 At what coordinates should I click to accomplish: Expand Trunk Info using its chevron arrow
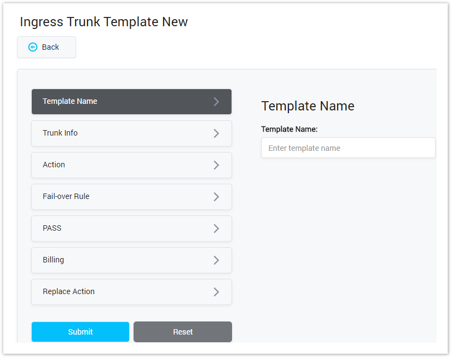click(216, 133)
